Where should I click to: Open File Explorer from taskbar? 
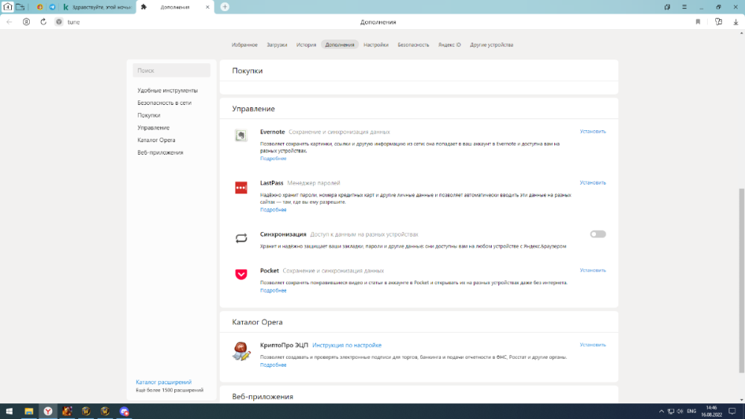pos(28,412)
